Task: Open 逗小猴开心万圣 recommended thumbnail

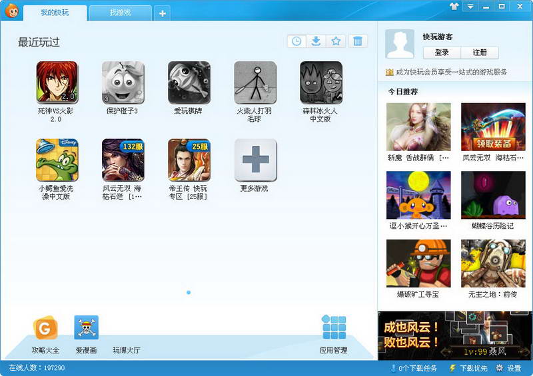Action: [x=418, y=195]
